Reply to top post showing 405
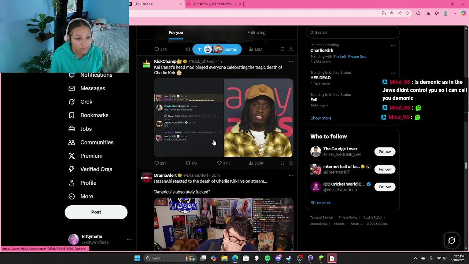 click(160, 49)
